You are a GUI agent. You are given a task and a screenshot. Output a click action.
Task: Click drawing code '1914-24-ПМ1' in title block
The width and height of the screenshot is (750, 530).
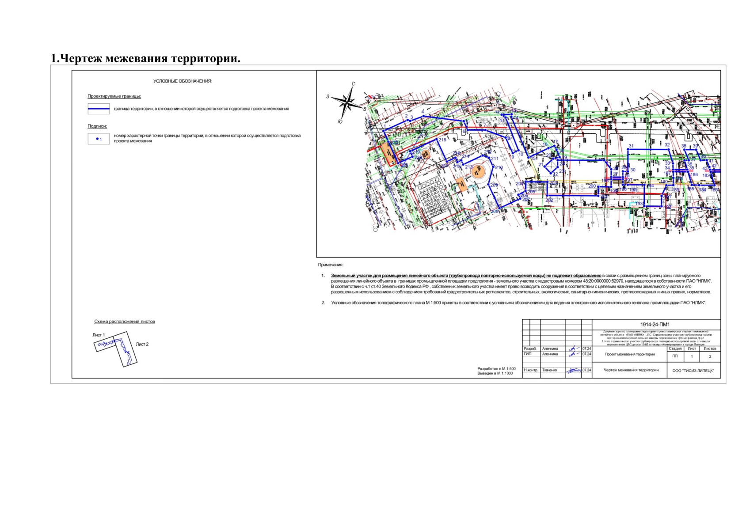(655, 325)
